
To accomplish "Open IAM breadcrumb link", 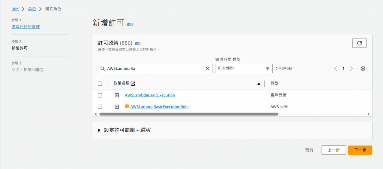I will (x=15, y=9).
